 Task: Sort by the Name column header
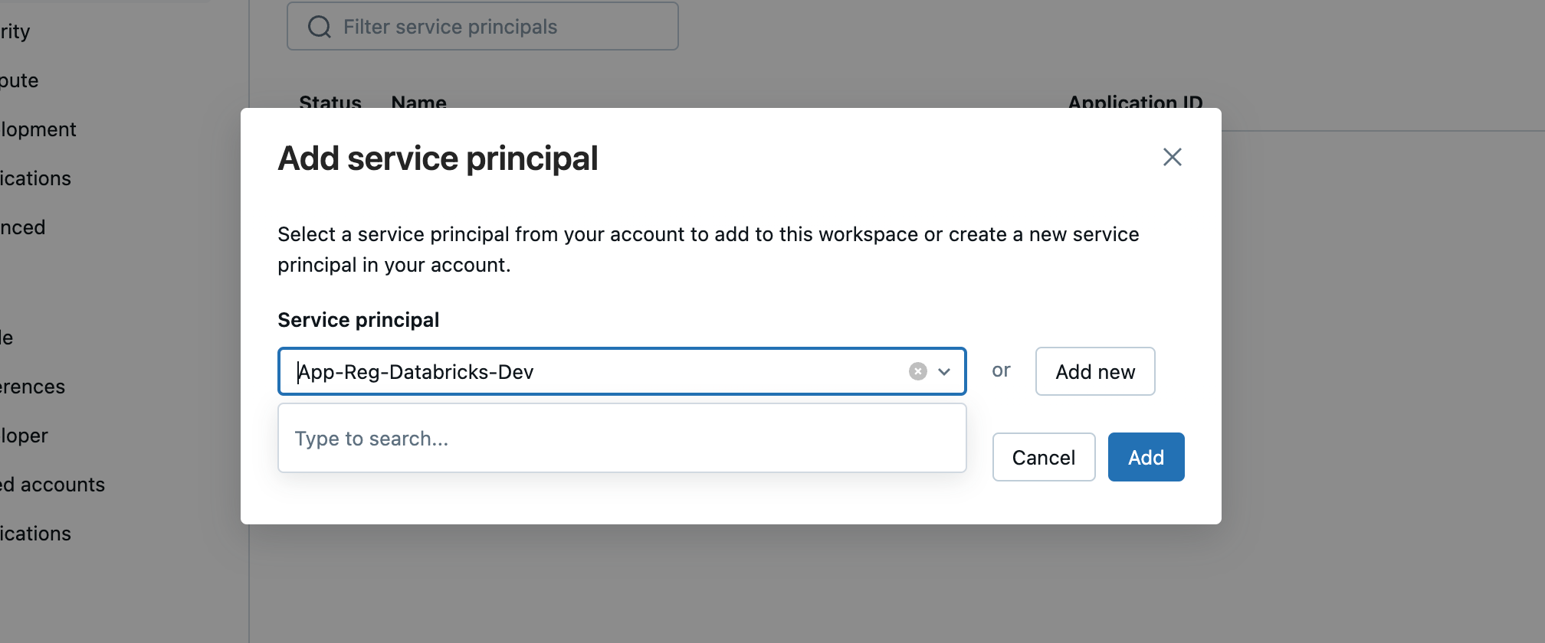(418, 102)
